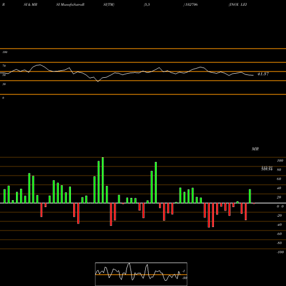Click the "532706" stock code text
The height and width of the screenshot is (286, 286).
(x=191, y=5)
